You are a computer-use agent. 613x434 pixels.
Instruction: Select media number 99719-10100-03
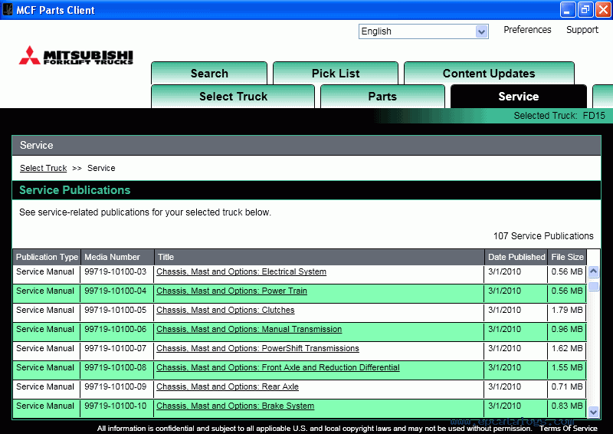(x=116, y=271)
